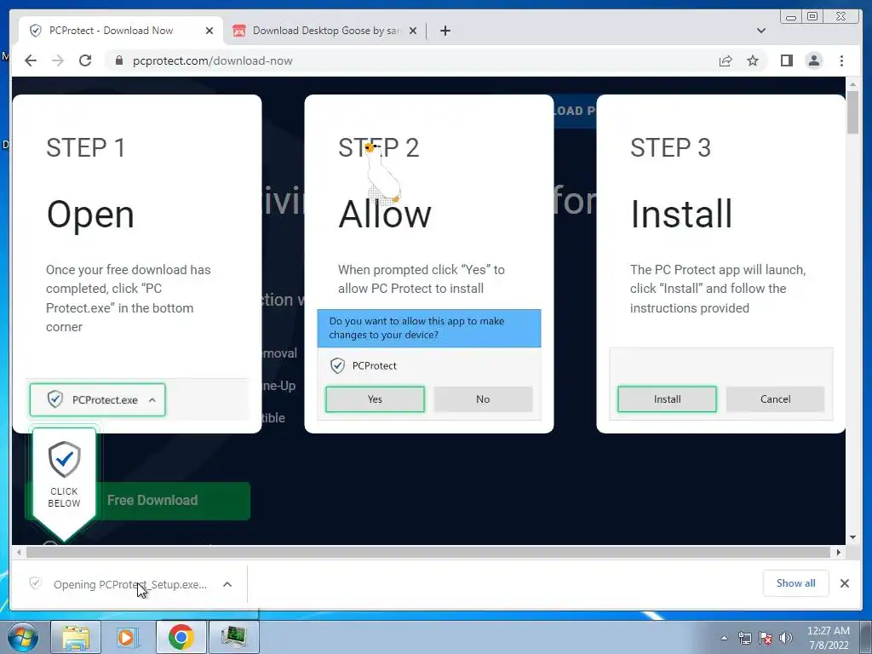Click the PCProtect shield icon in Step 2

point(337,366)
